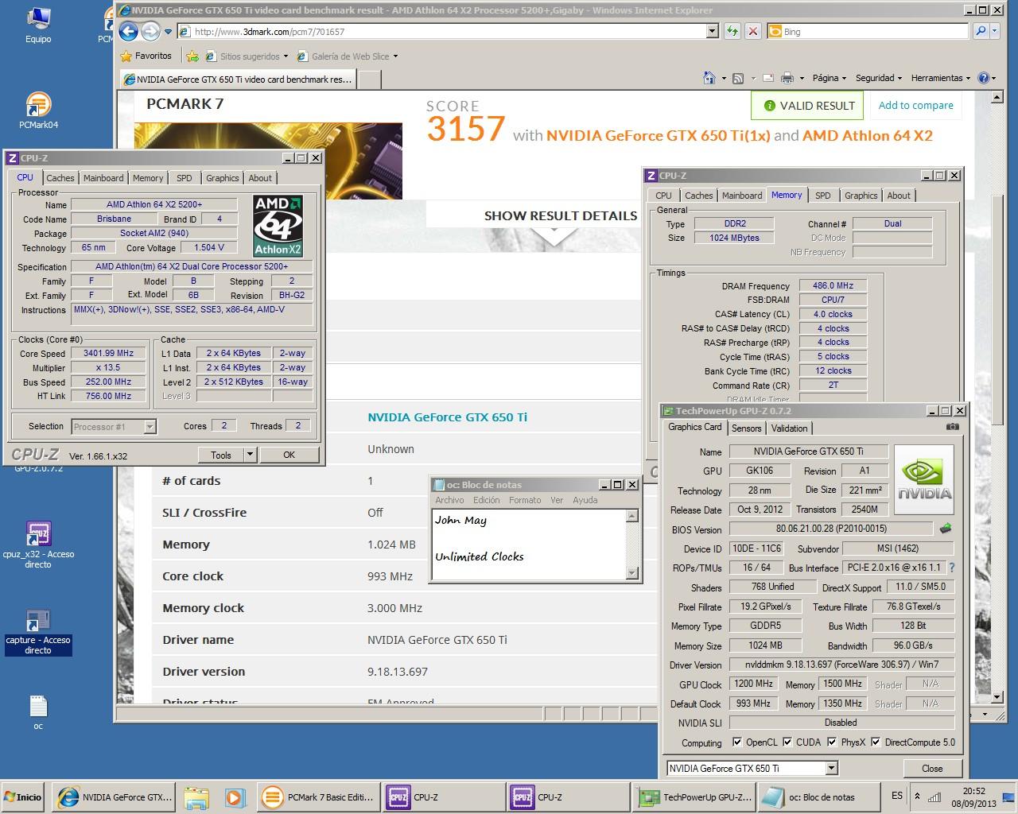The width and height of the screenshot is (1018, 814).
Task: Expand the address bar URL dropdown
Action: click(x=713, y=31)
